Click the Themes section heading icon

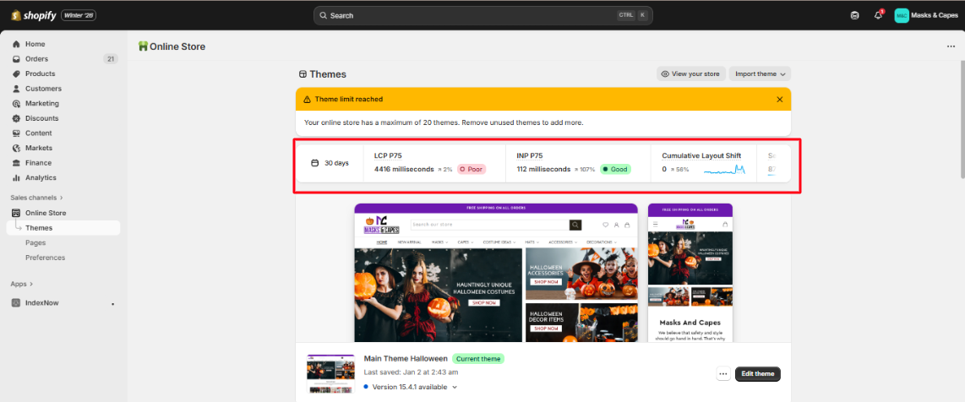(x=303, y=74)
